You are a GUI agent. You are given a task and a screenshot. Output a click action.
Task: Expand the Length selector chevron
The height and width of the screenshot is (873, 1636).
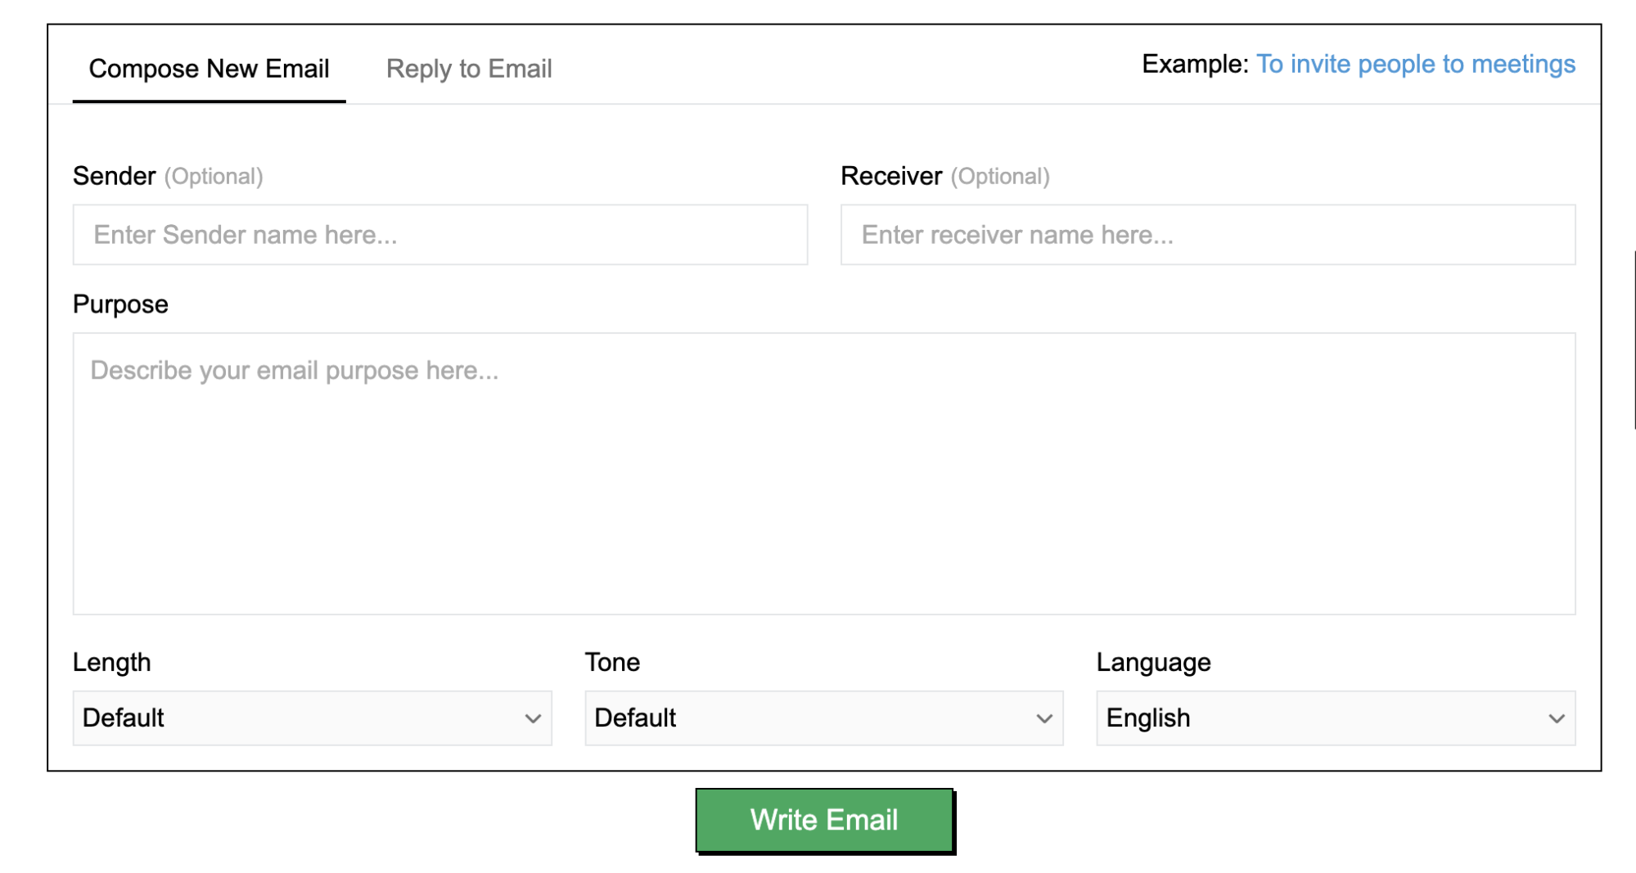533,718
